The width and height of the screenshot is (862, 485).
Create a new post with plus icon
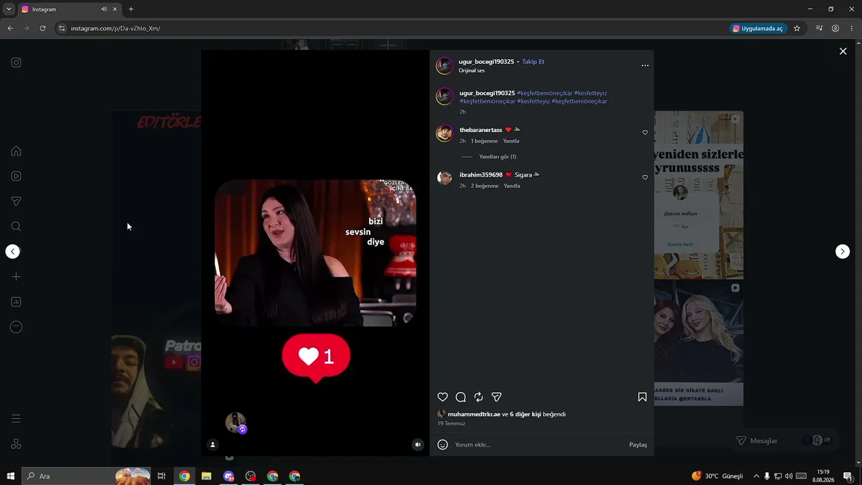pos(16,277)
